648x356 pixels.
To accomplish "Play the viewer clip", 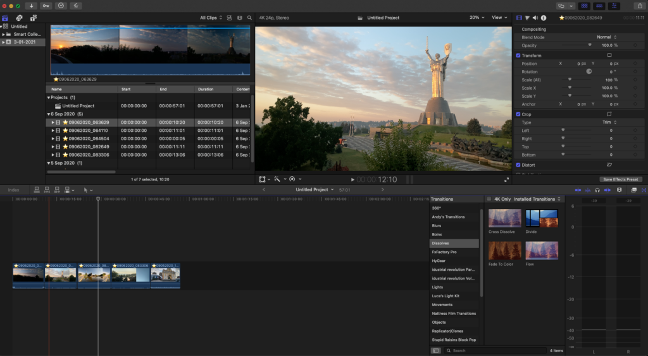I will tap(352, 180).
